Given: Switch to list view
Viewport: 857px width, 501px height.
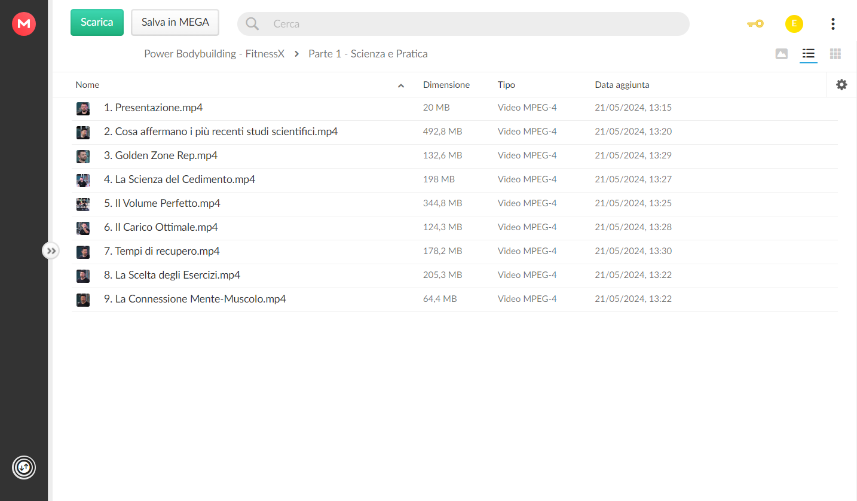Looking at the screenshot, I should 809,54.
